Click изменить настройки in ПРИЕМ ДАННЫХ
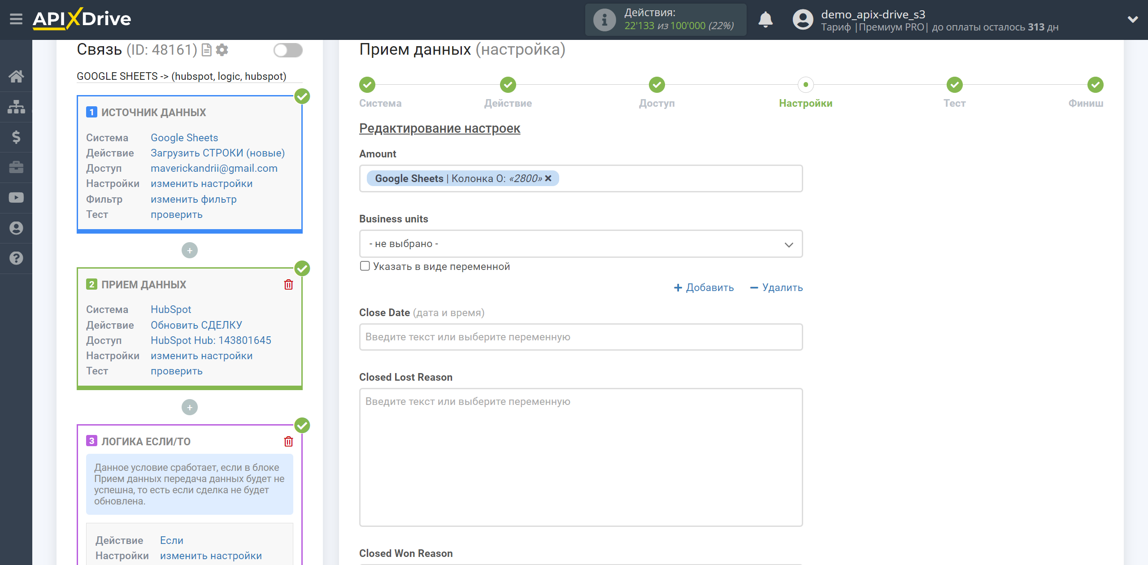Viewport: 1148px width, 565px height. coord(201,356)
